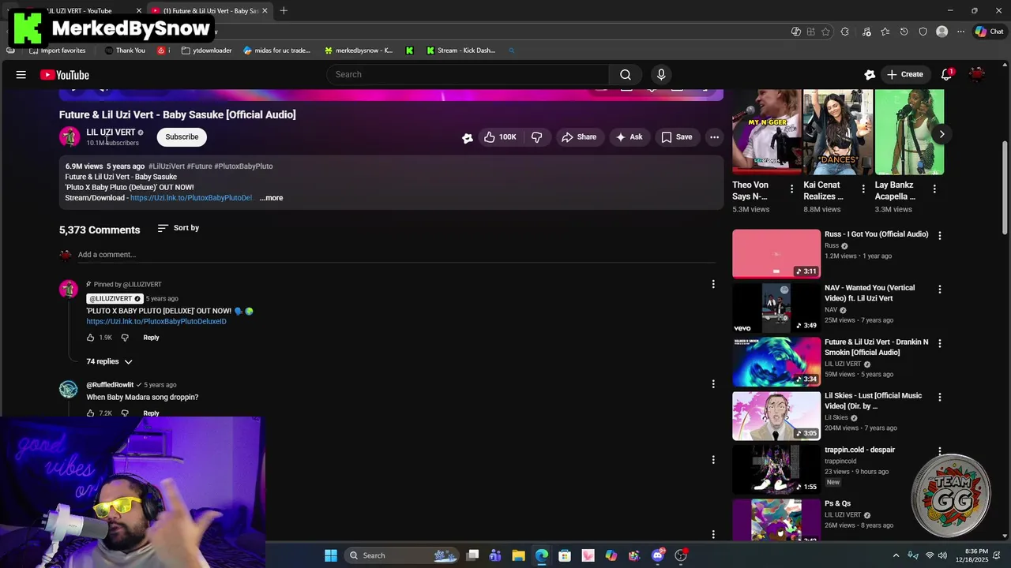This screenshot has width=1011, height=568.
Task: Open LIL UZI VERT channel avatar
Action: pos(70,136)
